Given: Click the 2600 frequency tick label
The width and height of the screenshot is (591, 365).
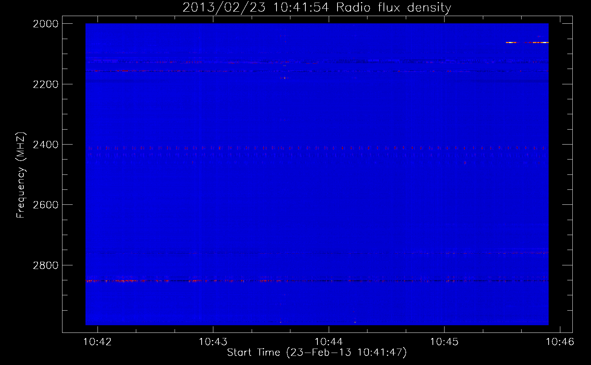Looking at the screenshot, I should point(46,205).
